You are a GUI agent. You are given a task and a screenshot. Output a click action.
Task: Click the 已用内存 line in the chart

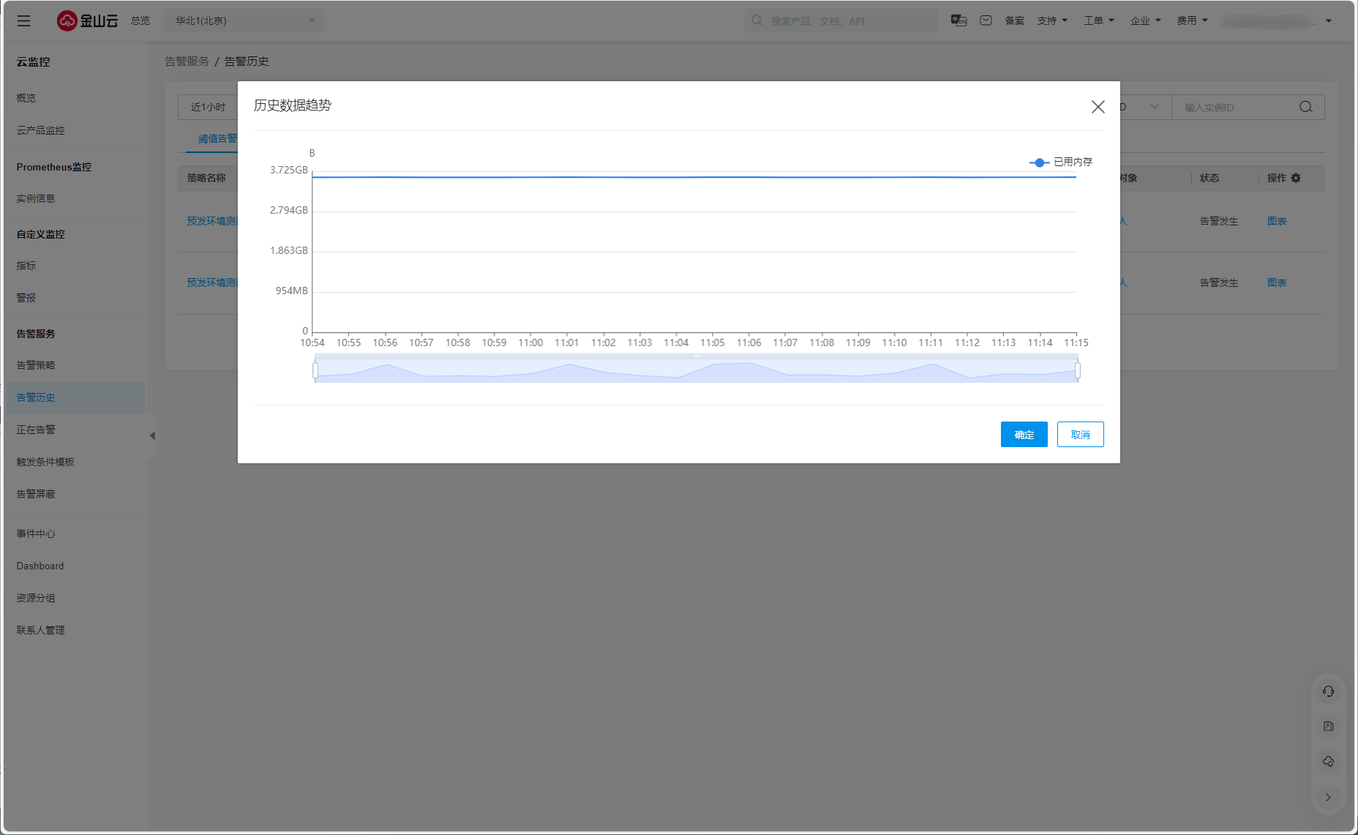coord(694,177)
